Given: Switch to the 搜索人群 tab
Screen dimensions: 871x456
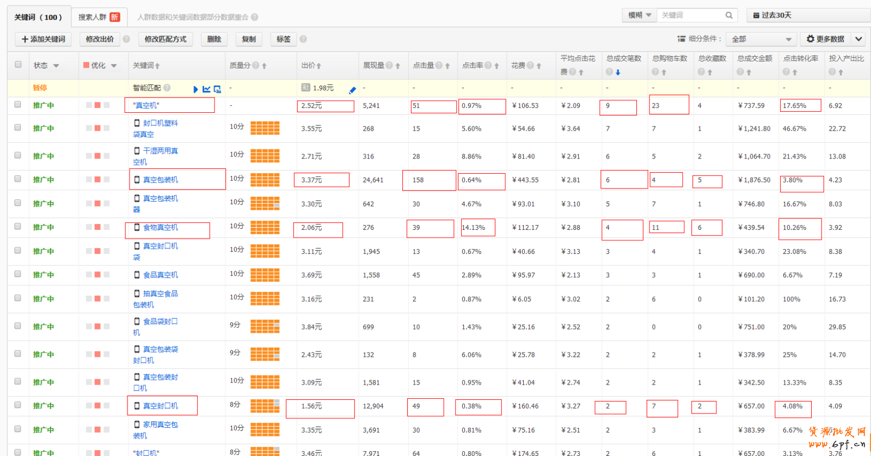Looking at the screenshot, I should click(x=99, y=17).
